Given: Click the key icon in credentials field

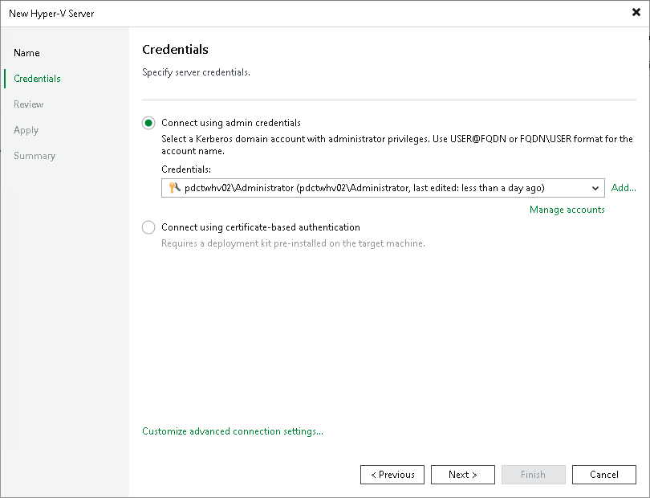Looking at the screenshot, I should point(174,188).
